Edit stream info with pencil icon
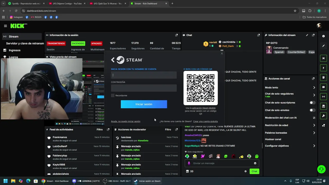This screenshot has width=329, height=185. (307, 35)
